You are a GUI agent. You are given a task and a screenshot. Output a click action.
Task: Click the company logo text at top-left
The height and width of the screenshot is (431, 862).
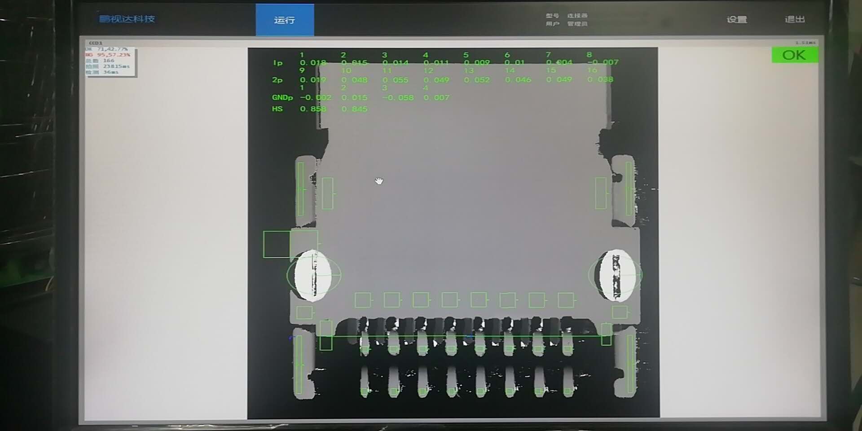click(127, 19)
